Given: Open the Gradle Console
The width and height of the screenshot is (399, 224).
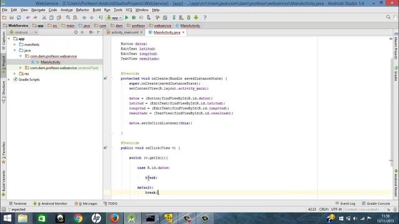Looking at the screenshot, I should [x=376, y=203].
